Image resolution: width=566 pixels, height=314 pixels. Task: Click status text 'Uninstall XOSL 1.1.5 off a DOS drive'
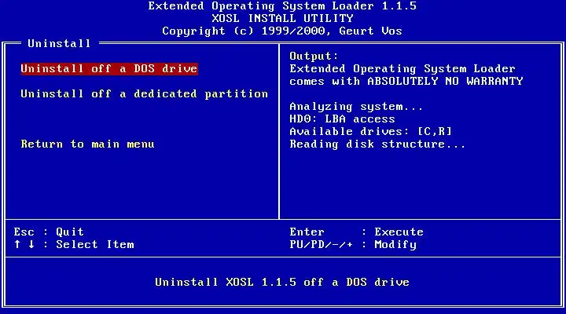click(x=282, y=282)
